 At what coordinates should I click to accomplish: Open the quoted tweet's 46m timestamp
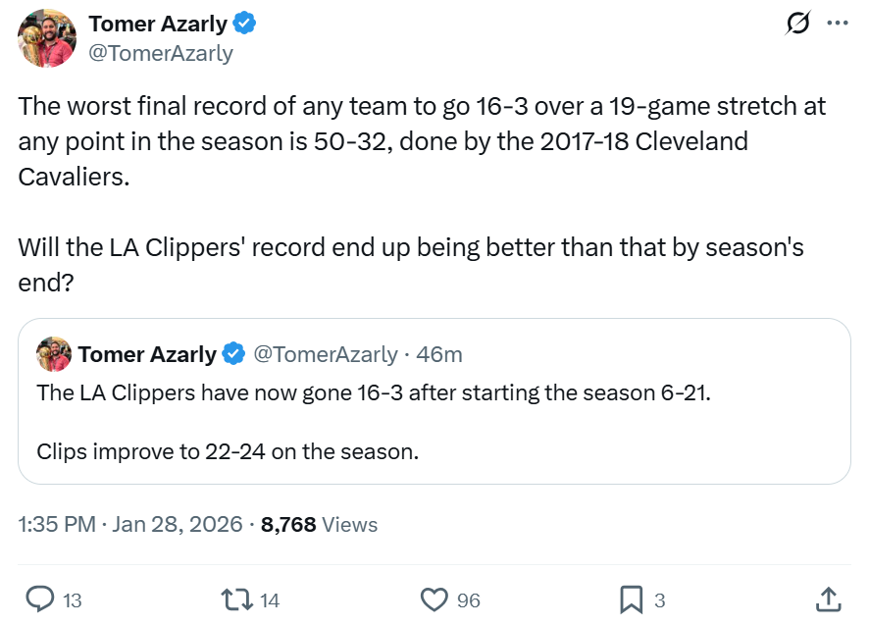439,354
